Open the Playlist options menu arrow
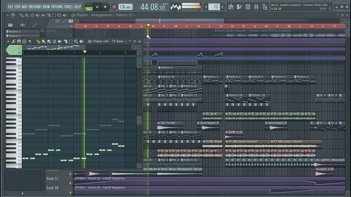 (7, 15)
